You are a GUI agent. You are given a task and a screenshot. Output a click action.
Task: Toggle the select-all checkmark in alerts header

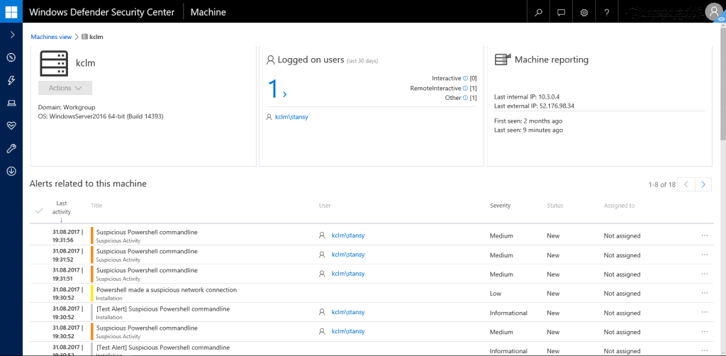pos(39,210)
